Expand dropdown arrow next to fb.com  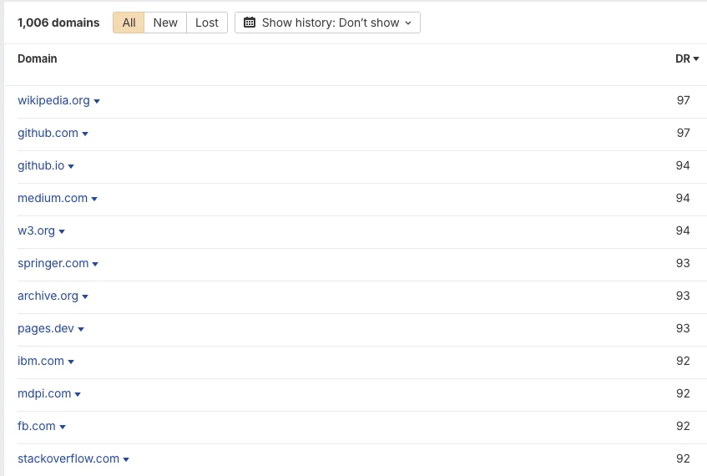63,428
